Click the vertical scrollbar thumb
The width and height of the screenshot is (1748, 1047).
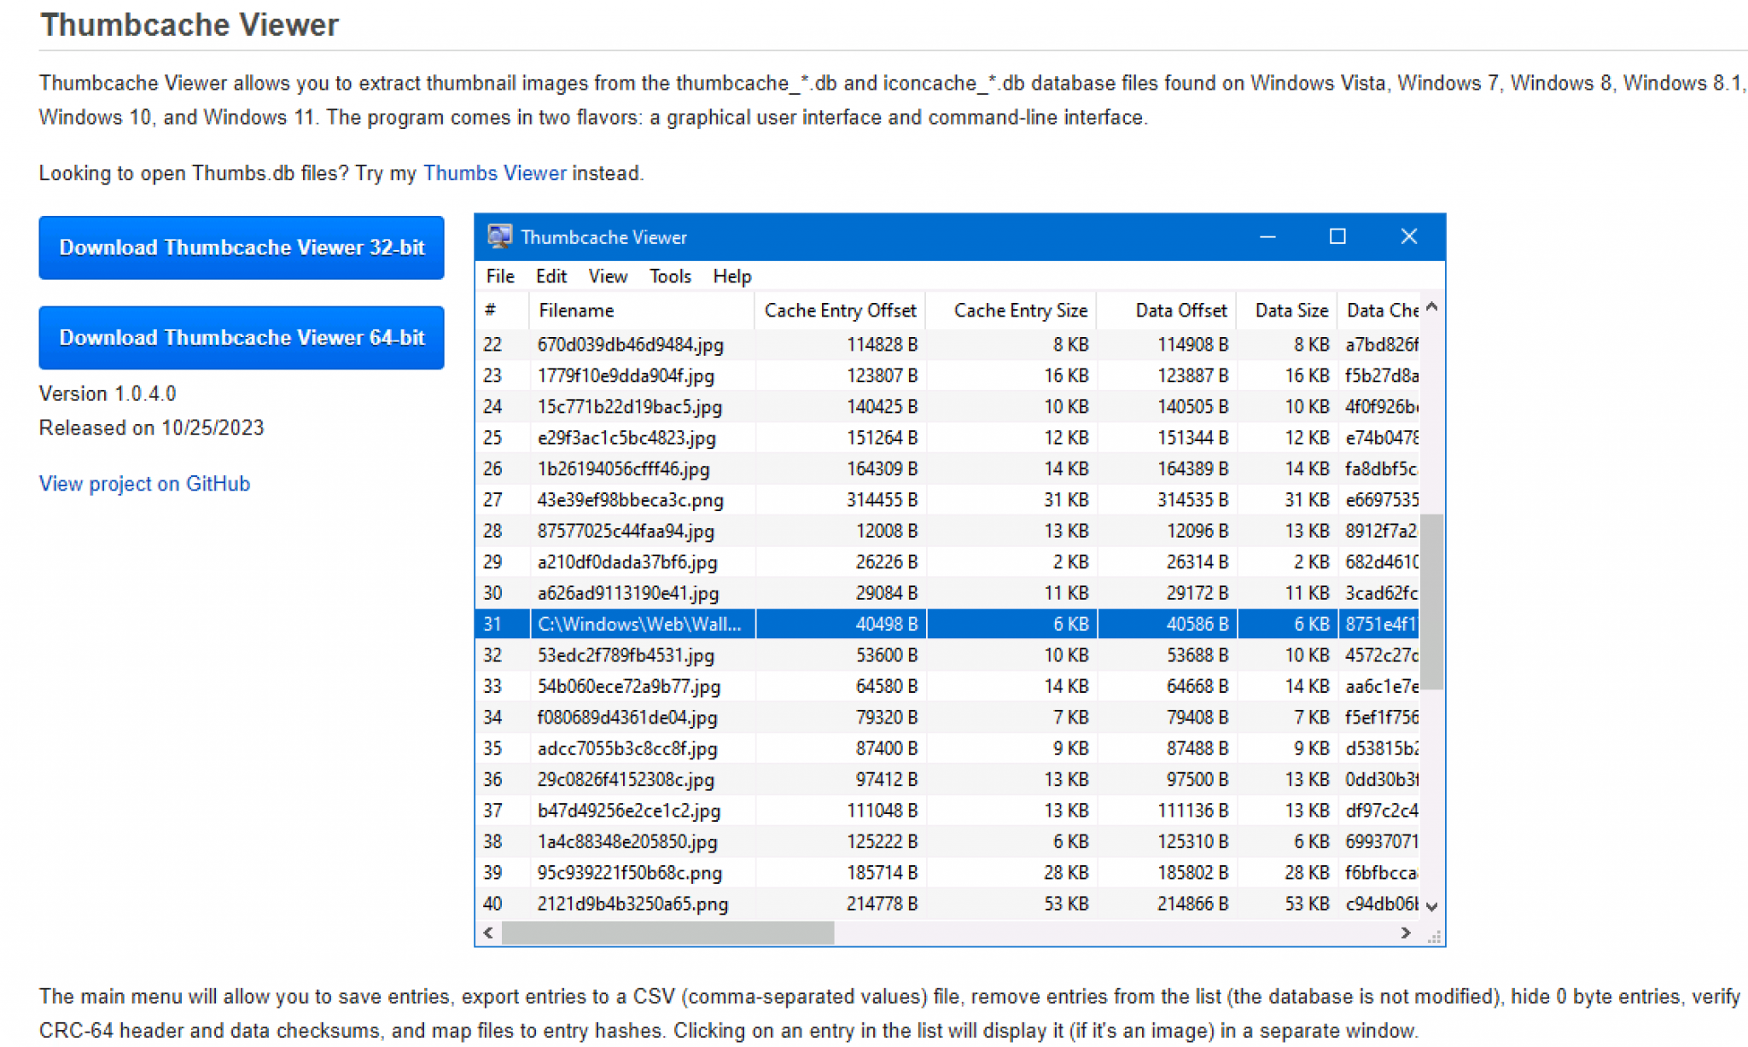pos(1432,601)
